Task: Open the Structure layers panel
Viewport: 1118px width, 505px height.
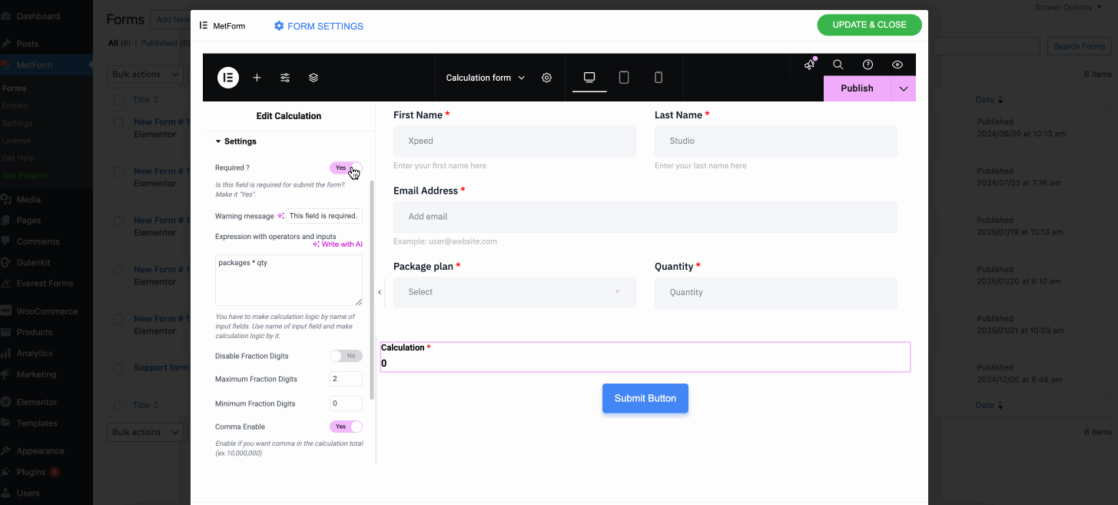Action: 312,77
